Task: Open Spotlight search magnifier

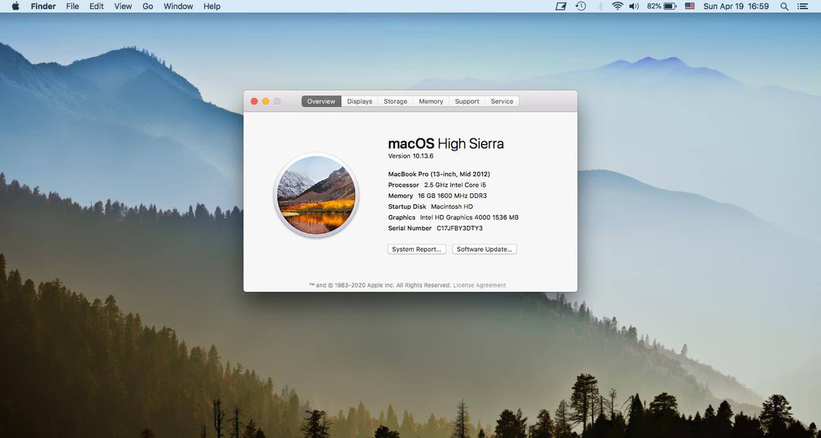Action: pos(784,6)
